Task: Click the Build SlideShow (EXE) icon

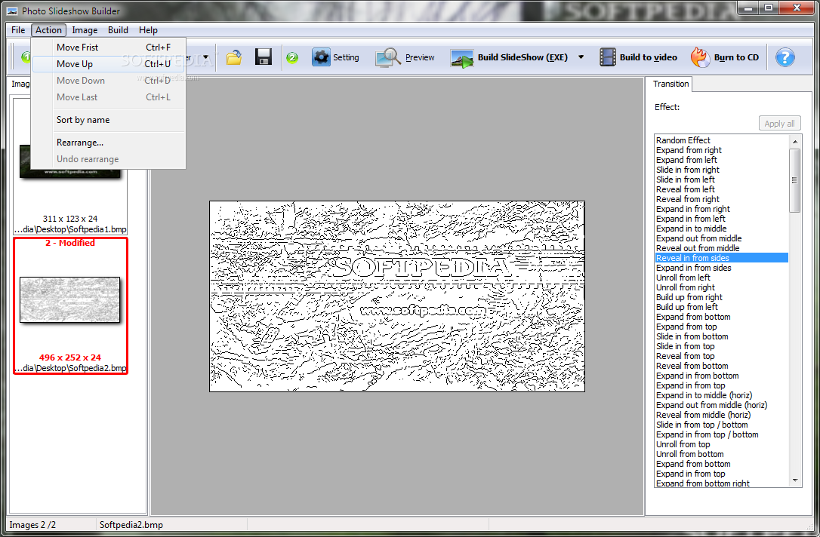Action: pos(462,58)
